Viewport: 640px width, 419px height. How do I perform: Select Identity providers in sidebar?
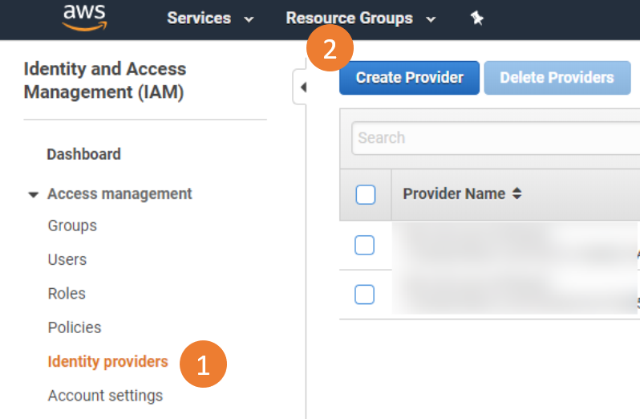click(x=107, y=362)
